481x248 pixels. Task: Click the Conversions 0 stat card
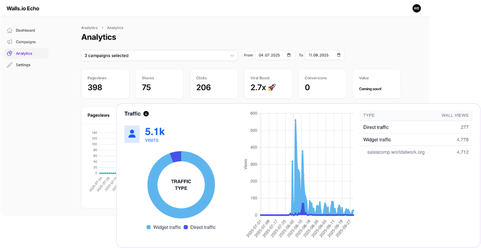[322, 83]
